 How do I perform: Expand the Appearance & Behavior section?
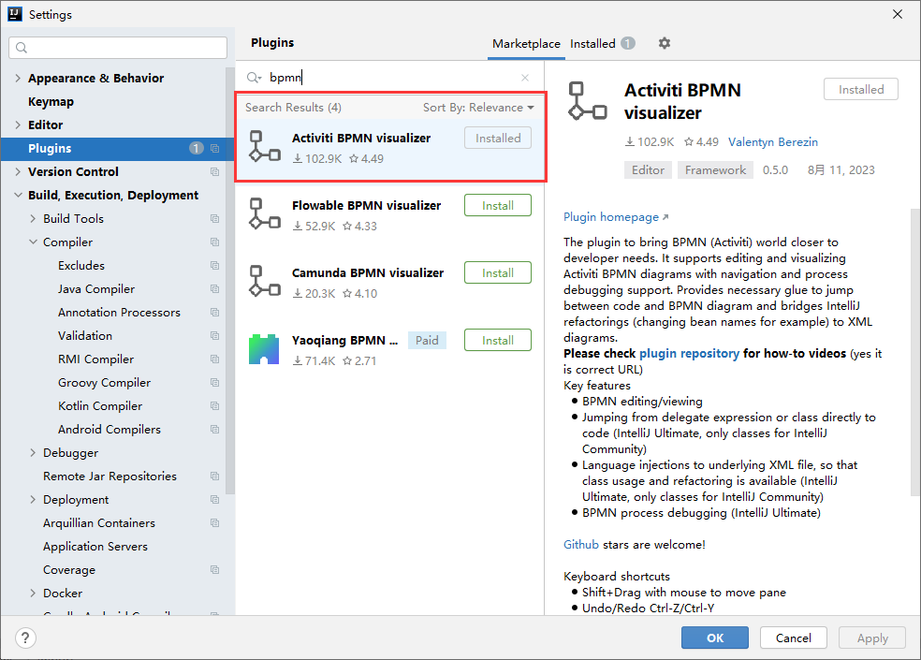tap(18, 78)
